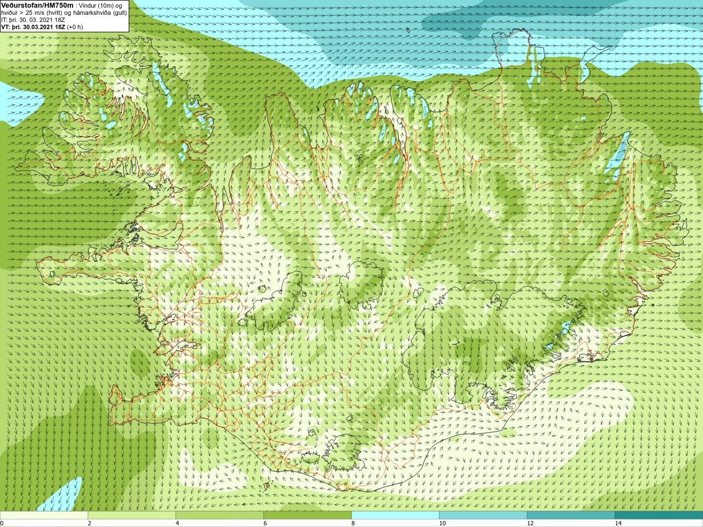Click the dark teal above-14 m/s legend segment
The width and height of the screenshot is (703, 527).
pos(659,515)
